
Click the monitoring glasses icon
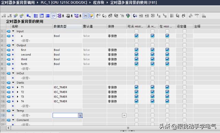[x=197, y=15]
